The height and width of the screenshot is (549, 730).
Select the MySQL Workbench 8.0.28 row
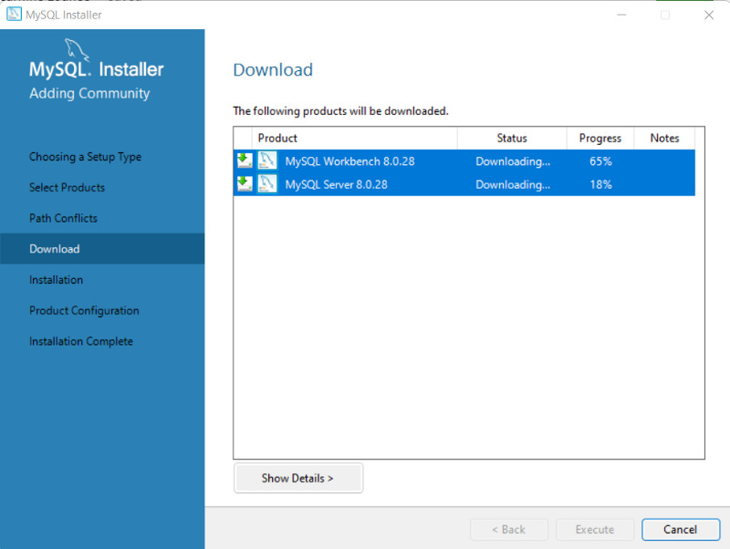point(464,161)
